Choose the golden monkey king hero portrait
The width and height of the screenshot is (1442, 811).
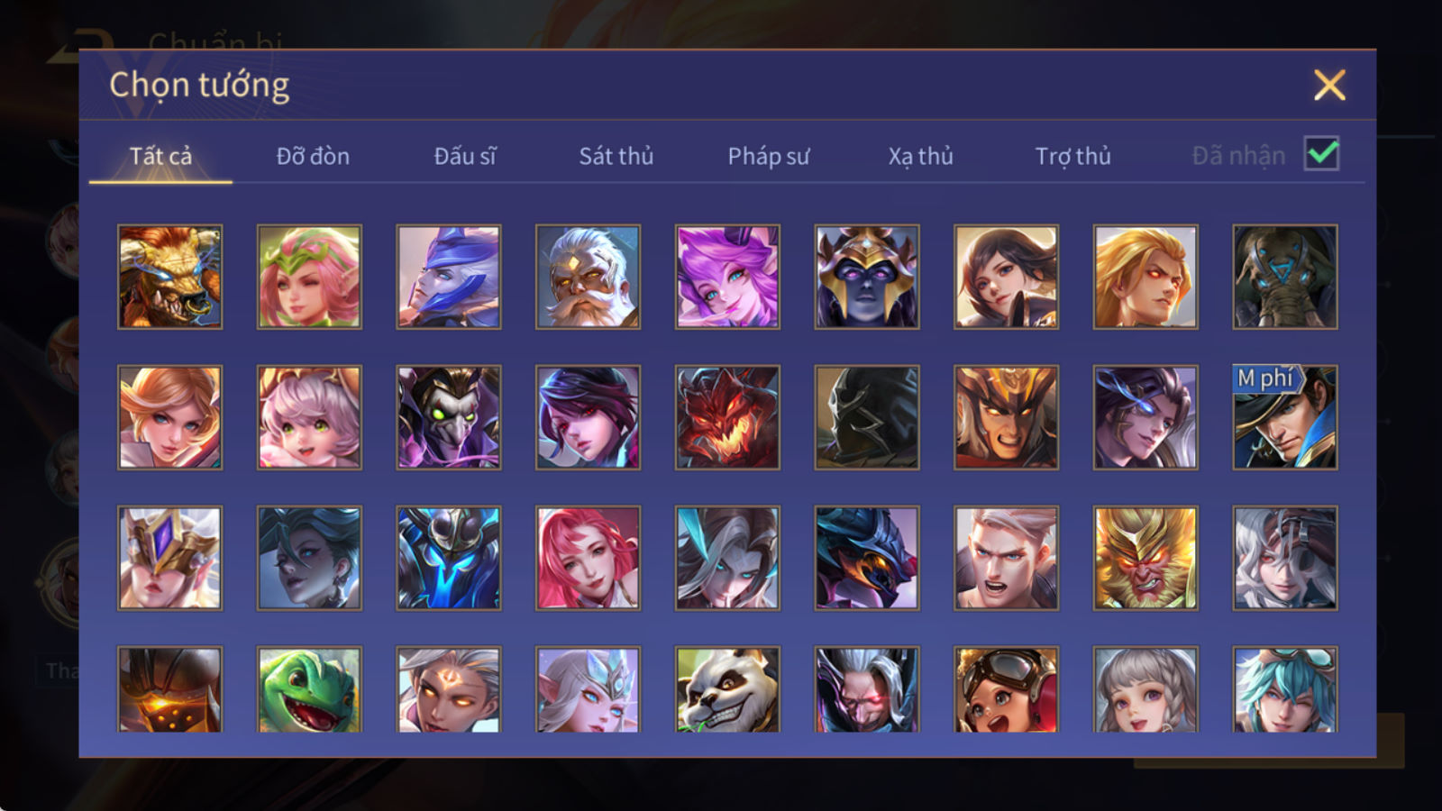(1145, 558)
